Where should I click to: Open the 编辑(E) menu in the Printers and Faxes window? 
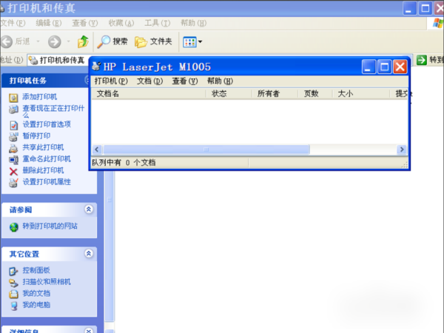(48, 23)
